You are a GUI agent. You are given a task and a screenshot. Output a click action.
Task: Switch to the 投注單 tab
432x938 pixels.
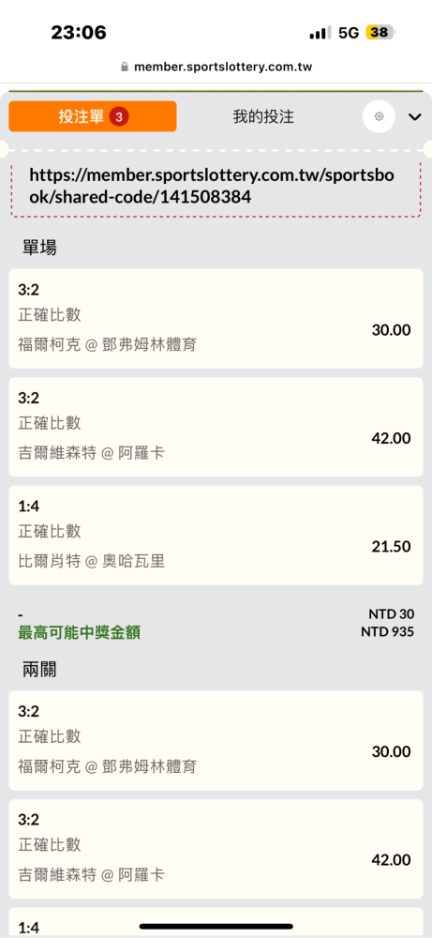click(x=93, y=116)
